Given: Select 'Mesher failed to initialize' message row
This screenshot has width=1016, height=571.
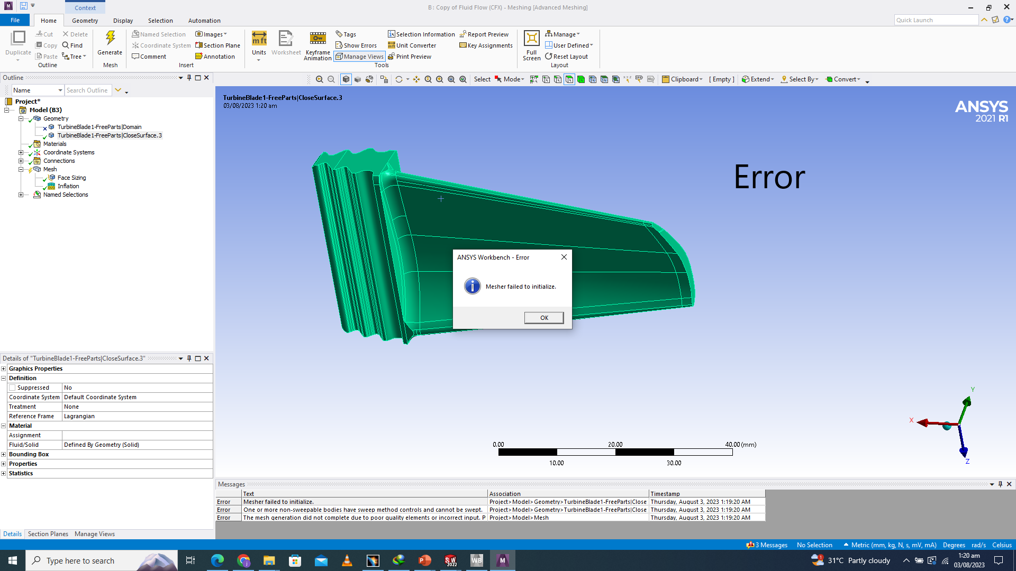Looking at the screenshot, I should pyautogui.click(x=490, y=502).
